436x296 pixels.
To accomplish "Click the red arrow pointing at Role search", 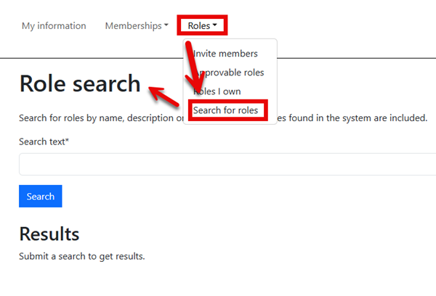I will (163, 96).
